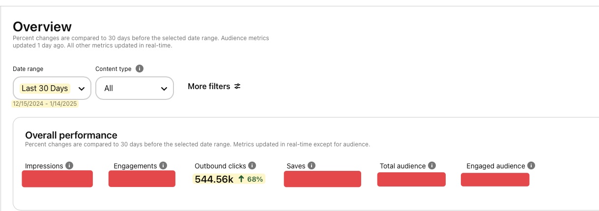Click the 544.56k outbound clicks value

tap(214, 179)
